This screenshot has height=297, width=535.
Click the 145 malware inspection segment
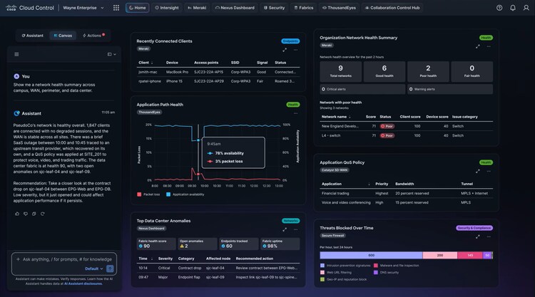[470, 255]
